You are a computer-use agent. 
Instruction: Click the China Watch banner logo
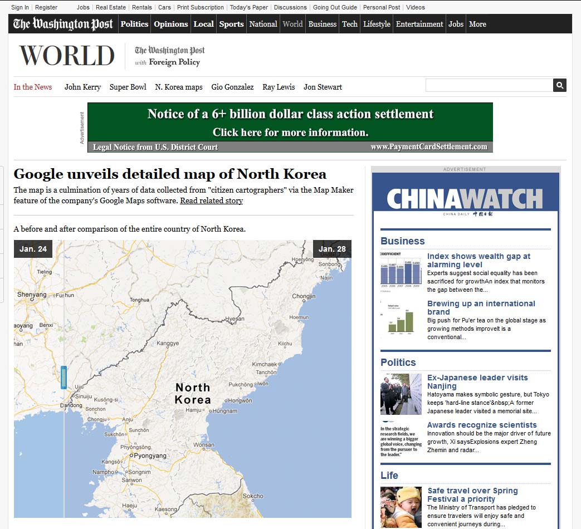(x=465, y=199)
